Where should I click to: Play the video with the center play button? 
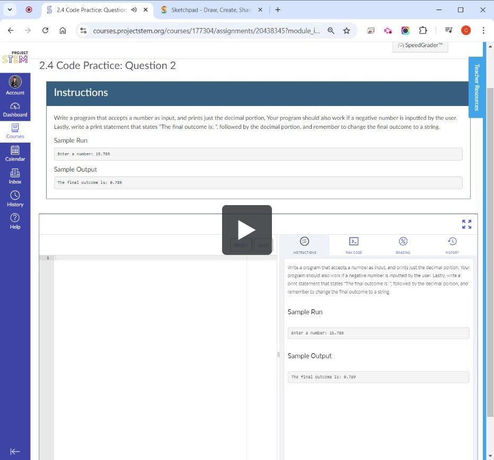point(246,229)
